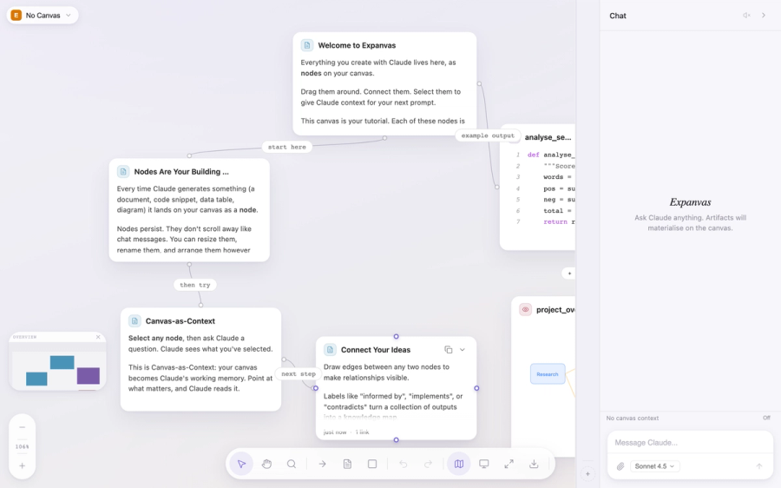Click the Message Claude input field

tap(690, 443)
